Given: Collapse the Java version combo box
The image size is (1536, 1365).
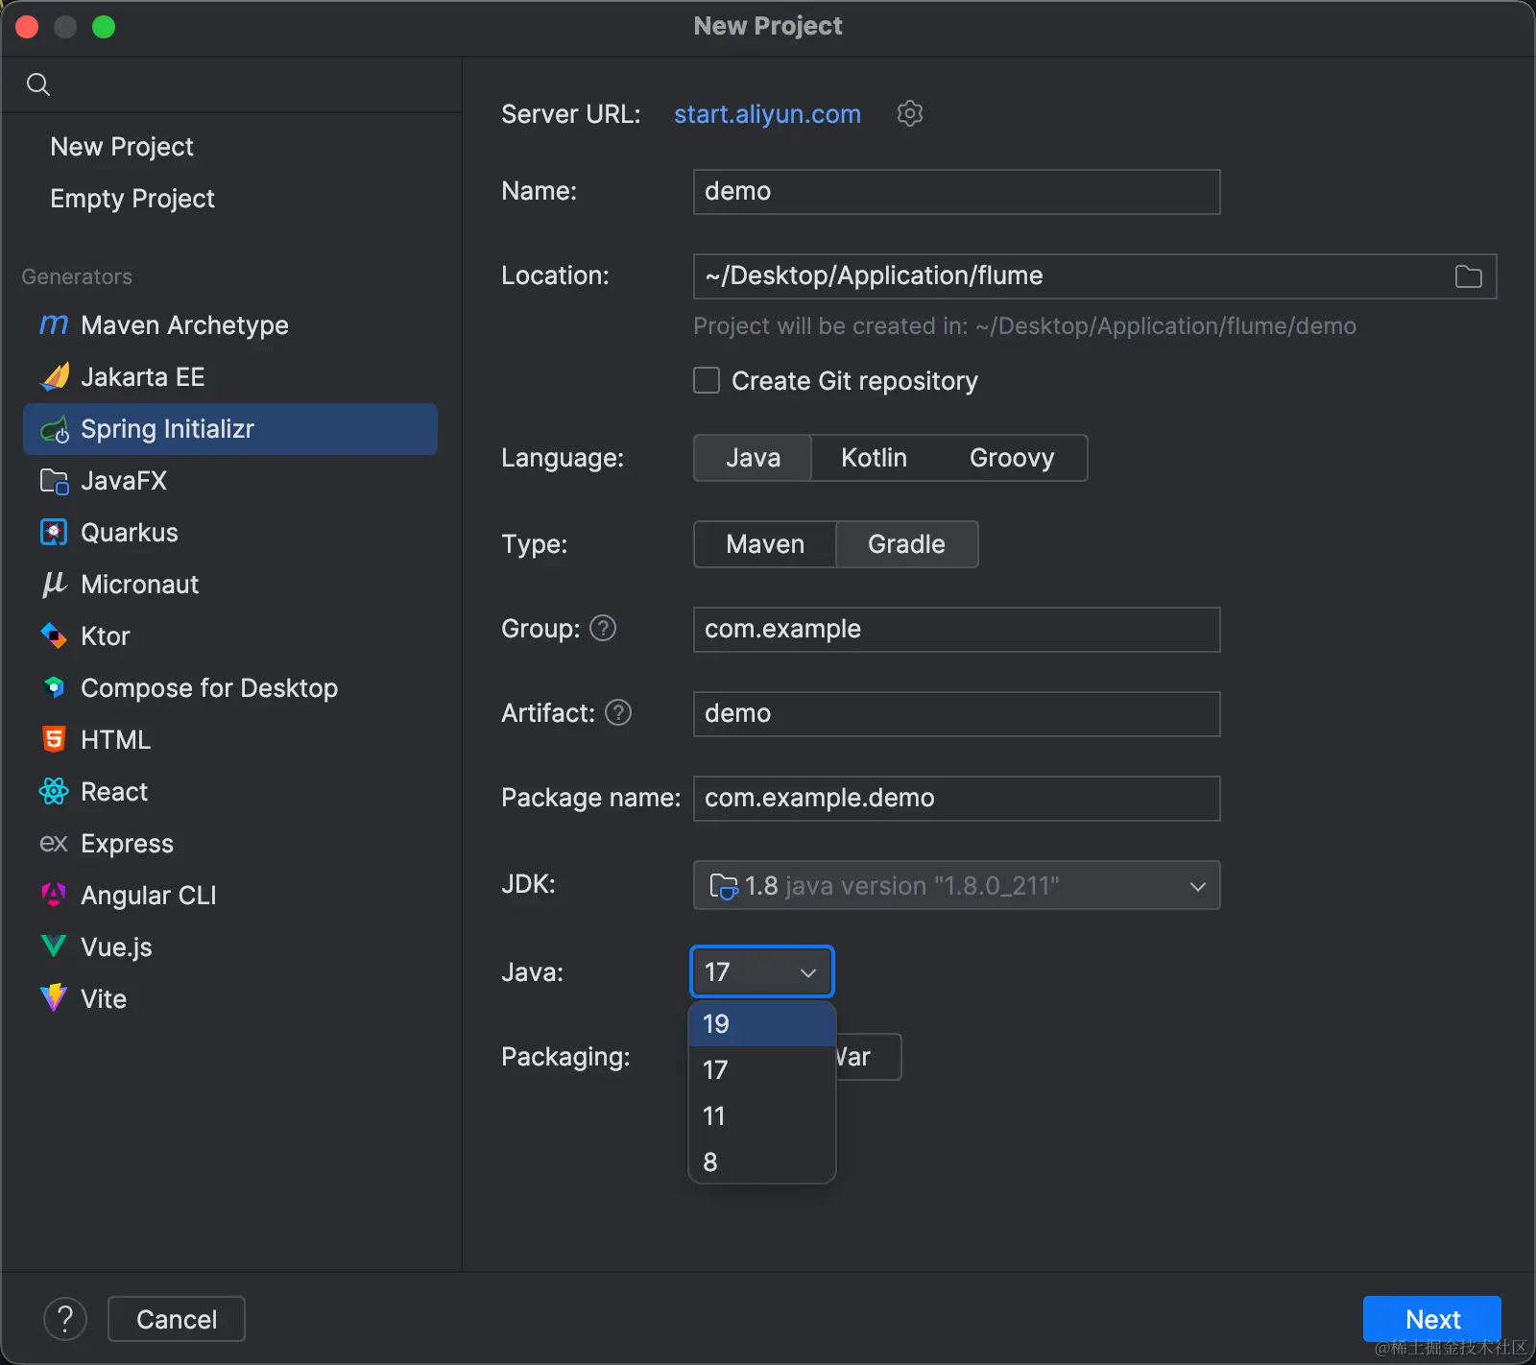Looking at the screenshot, I should click(x=807, y=972).
